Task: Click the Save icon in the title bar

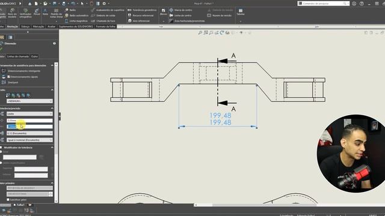Action: (55, 4)
